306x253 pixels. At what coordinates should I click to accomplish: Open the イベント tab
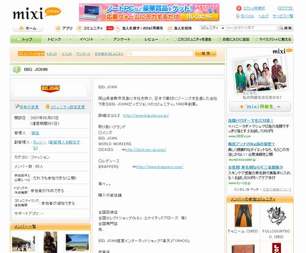point(86,39)
